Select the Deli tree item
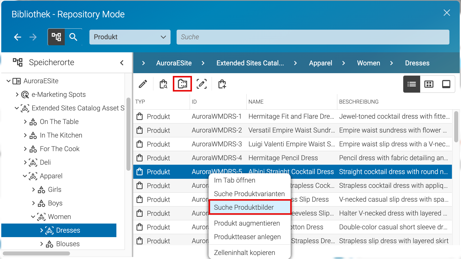 point(45,162)
